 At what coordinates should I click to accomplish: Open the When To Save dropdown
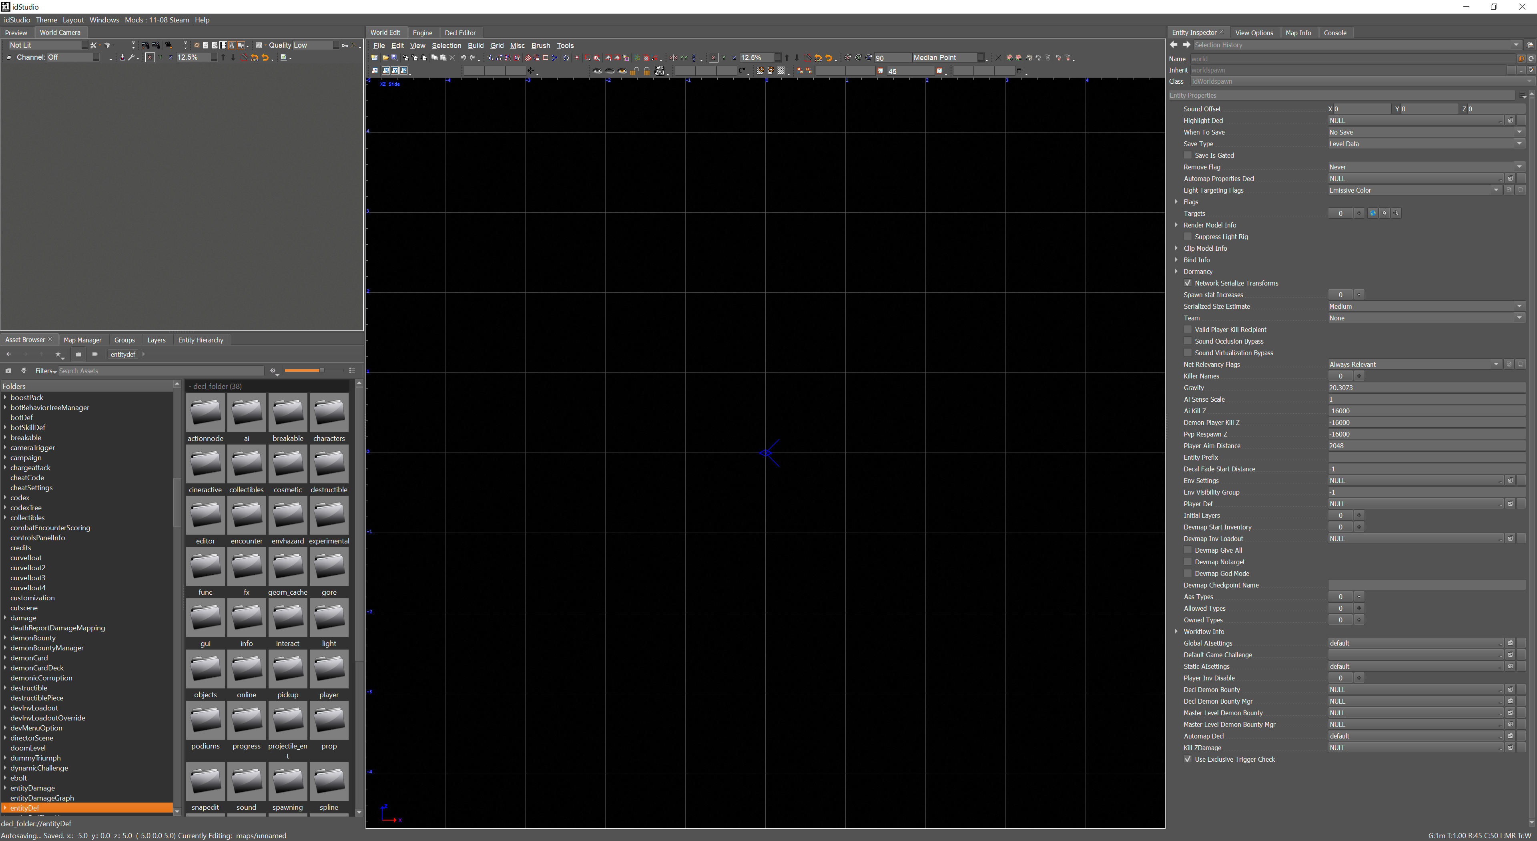pos(1426,132)
